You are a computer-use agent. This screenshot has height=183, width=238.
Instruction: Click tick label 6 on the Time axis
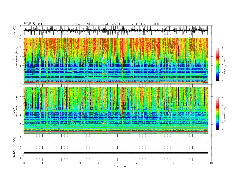pyautogui.click(x=136, y=163)
